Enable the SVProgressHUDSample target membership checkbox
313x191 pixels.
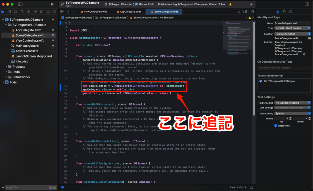click(260, 81)
